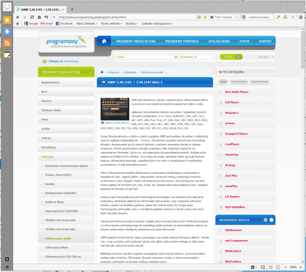Open the RSS feeds panel in sidebar
The height and width of the screenshot is (272, 306).
tap(7, 43)
